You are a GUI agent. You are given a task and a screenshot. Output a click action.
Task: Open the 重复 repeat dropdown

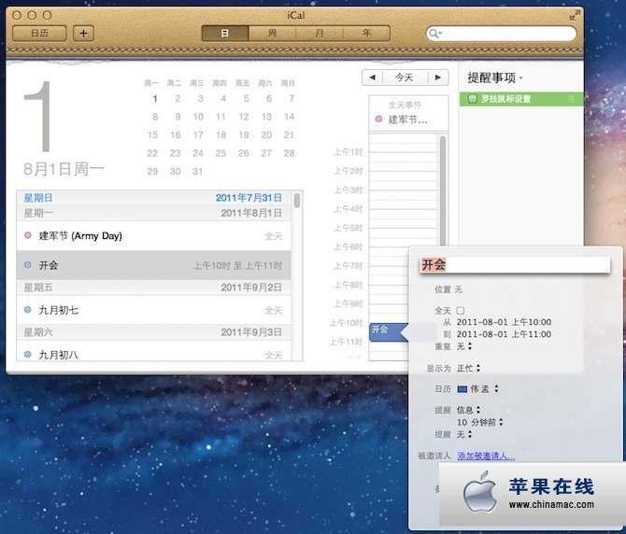point(463,346)
